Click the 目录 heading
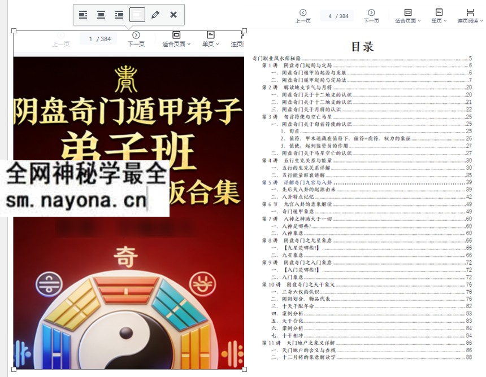486x377 pixels. click(362, 47)
